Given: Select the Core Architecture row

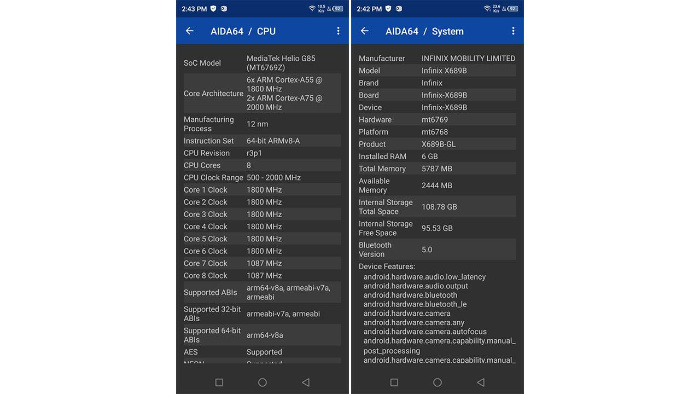Looking at the screenshot, I should coord(262,94).
